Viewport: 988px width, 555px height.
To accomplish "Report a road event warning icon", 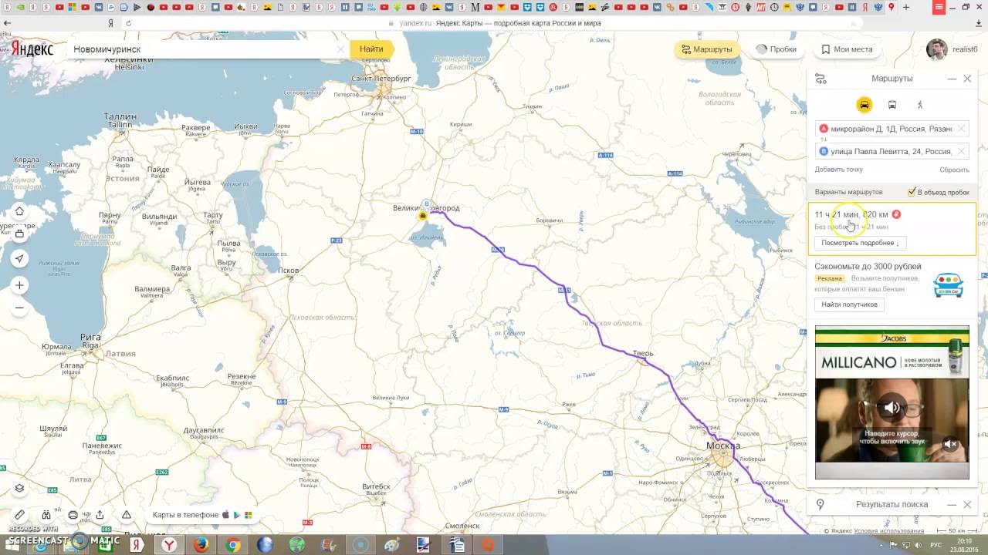I will coord(127,515).
